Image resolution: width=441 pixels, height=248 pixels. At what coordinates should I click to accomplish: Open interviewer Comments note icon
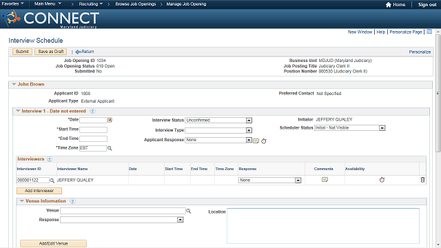click(x=325, y=180)
